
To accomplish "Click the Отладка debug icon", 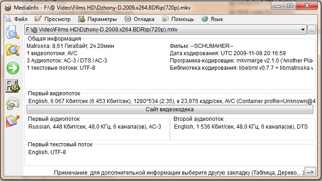I will (127, 19).
